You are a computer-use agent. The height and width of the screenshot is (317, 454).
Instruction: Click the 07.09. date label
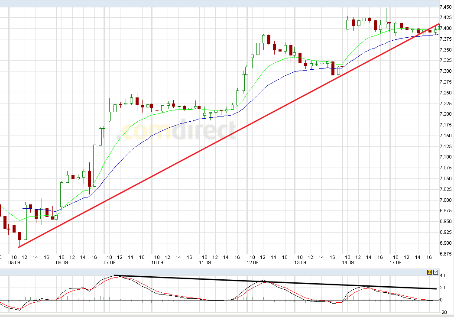[x=110, y=262]
